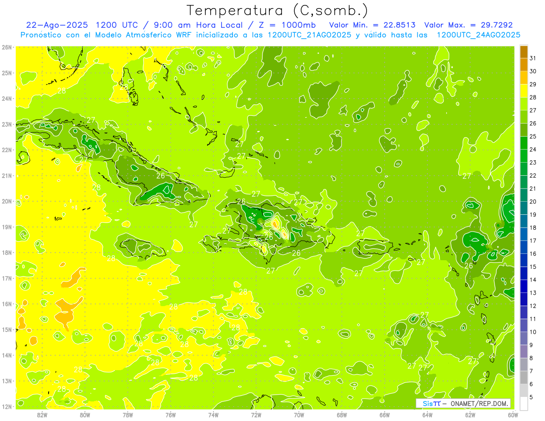Click the longitude axis label "78W"
This screenshot has width=545, height=421.
[128, 415]
